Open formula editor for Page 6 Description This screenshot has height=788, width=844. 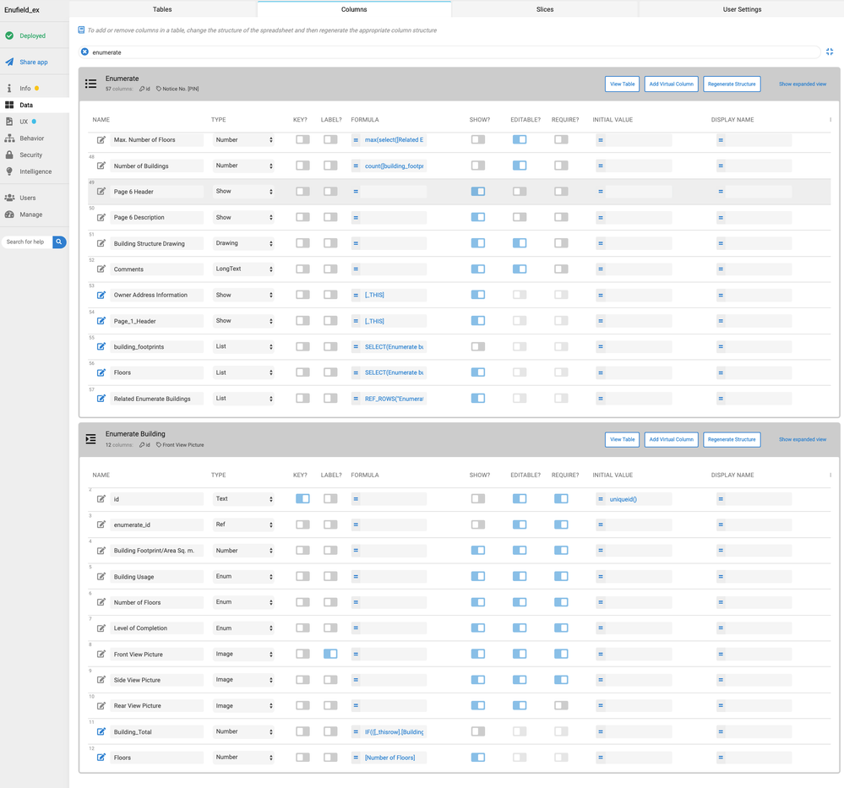(389, 217)
